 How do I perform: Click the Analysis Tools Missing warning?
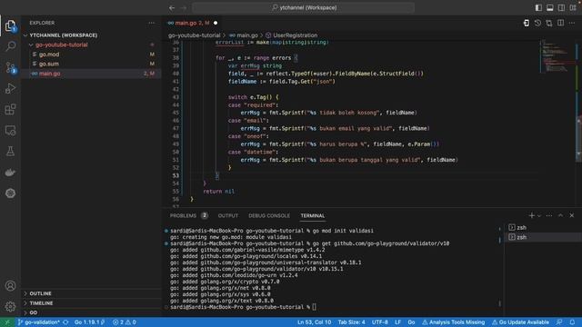pos(454,322)
